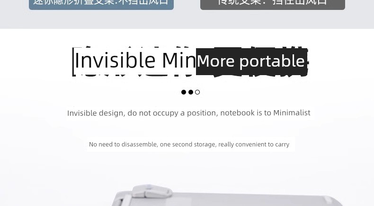This screenshot has height=206, width=374.
Task: Select the first filled carousel dot
Action: point(183,92)
